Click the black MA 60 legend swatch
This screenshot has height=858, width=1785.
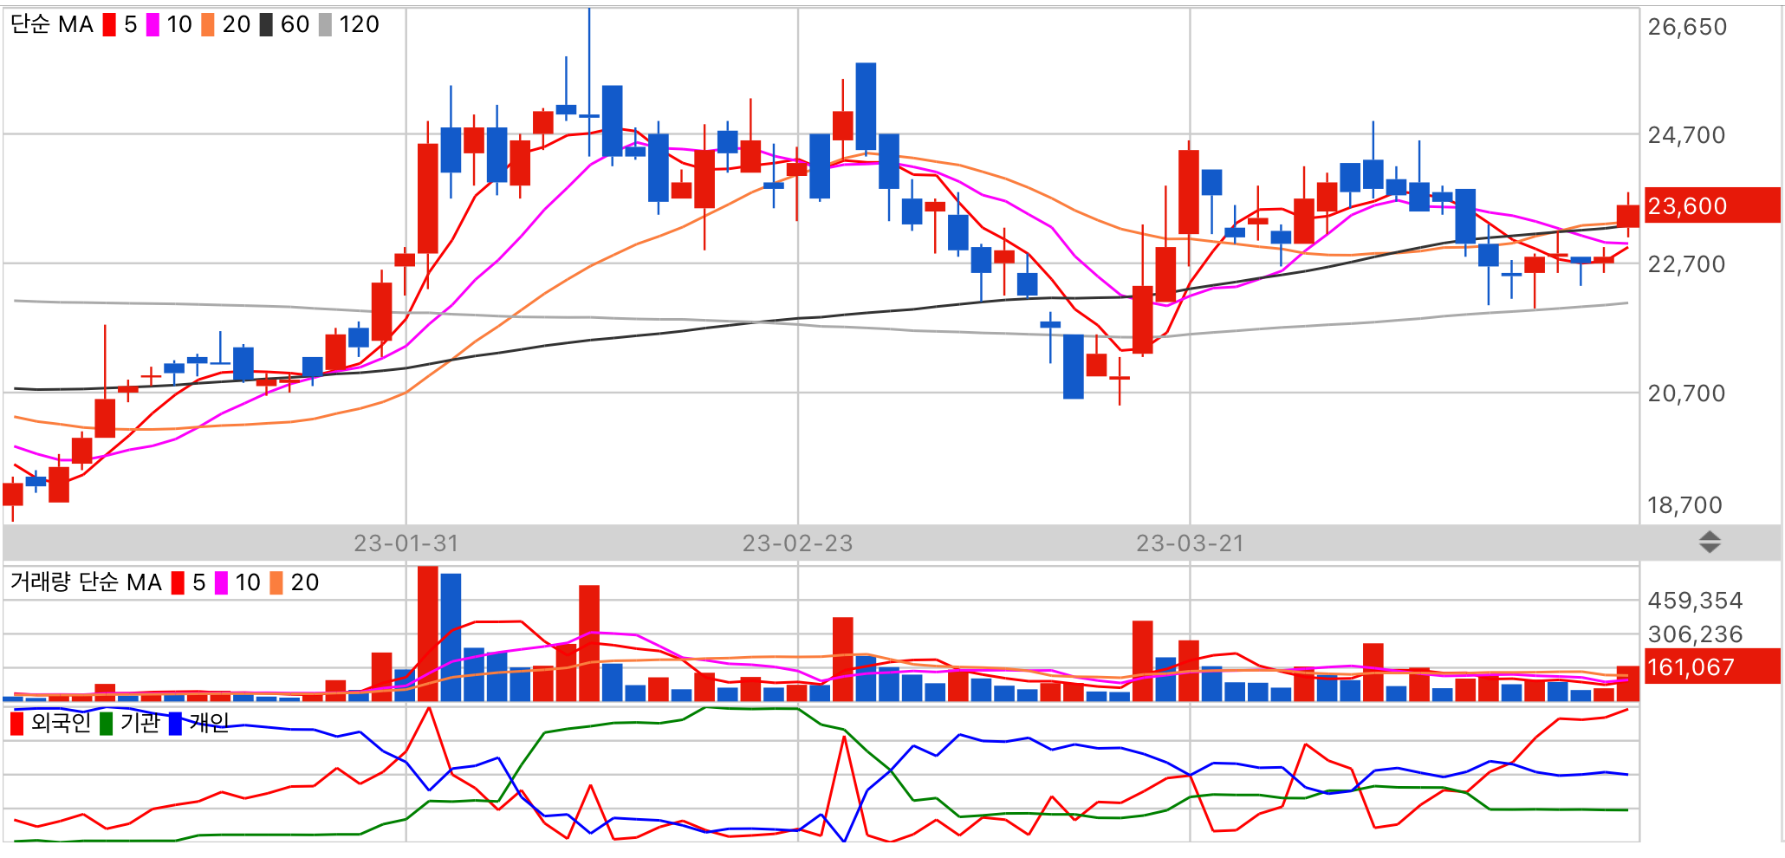(266, 24)
